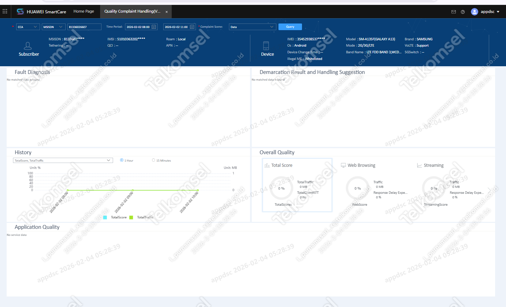Image resolution: width=506 pixels, height=307 pixels.
Task: Click the IMSI value 51010363202****
Action: pos(131,39)
